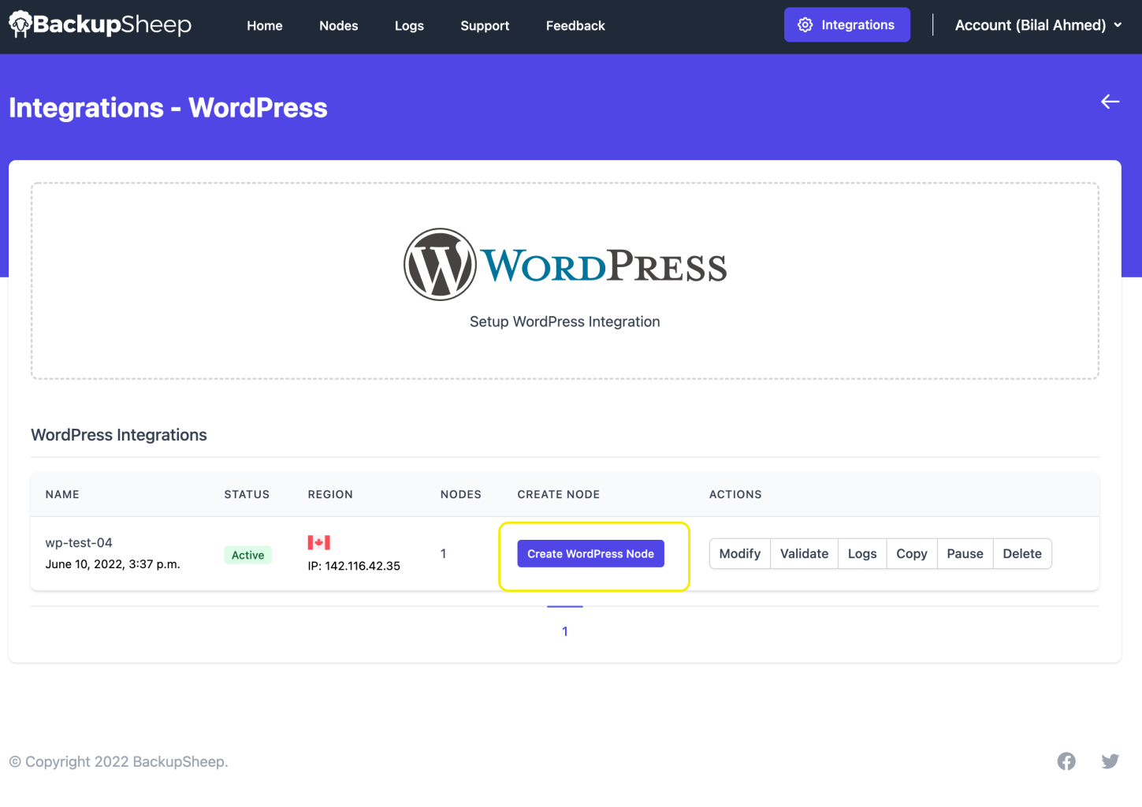Pause the wp-test-04 integration
Screen dimensions: 1142x807
tap(965, 553)
